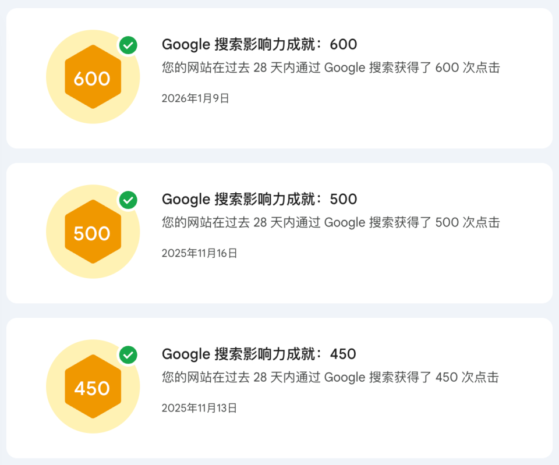Click the orange 600 hexagon badge
Screen dimensions: 559x465
coord(93,77)
